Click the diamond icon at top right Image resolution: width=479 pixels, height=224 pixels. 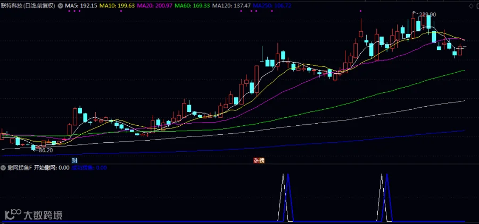coord(470,6)
